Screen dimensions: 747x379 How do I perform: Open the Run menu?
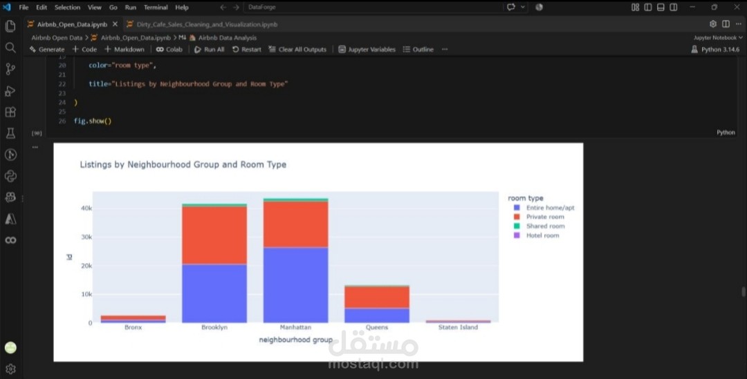(131, 7)
